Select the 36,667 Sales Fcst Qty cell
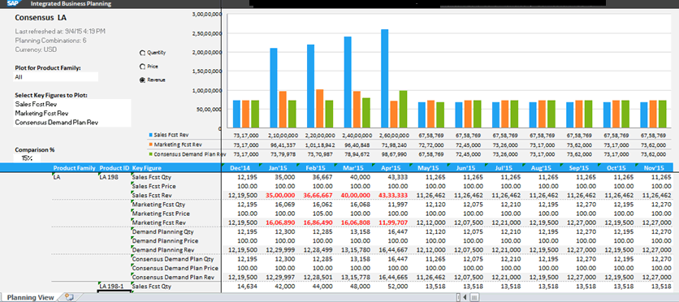 click(323, 178)
